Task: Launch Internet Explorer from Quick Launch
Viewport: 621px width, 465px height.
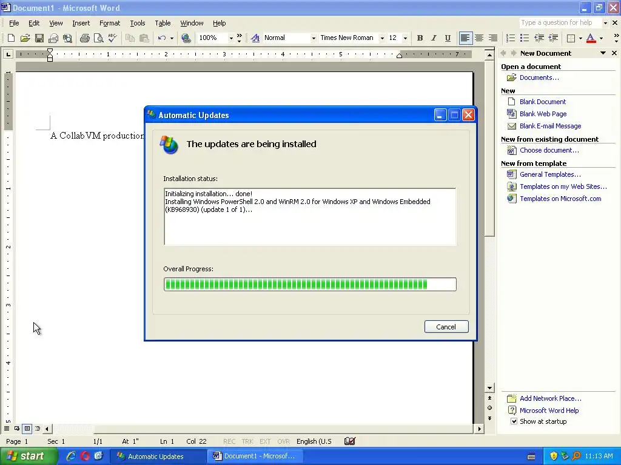Action: 71,456
